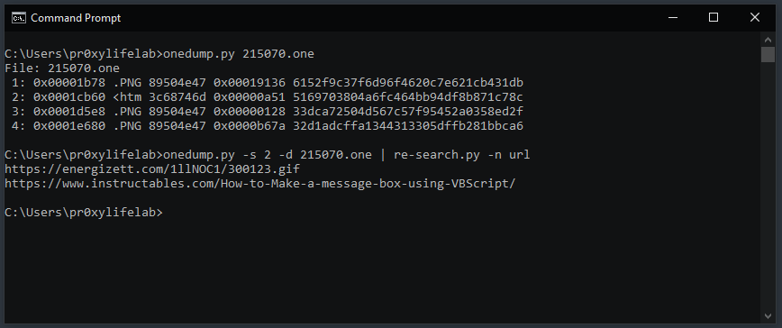Maximize the Command Prompt window
This screenshot has height=328, width=782.
[x=714, y=18]
